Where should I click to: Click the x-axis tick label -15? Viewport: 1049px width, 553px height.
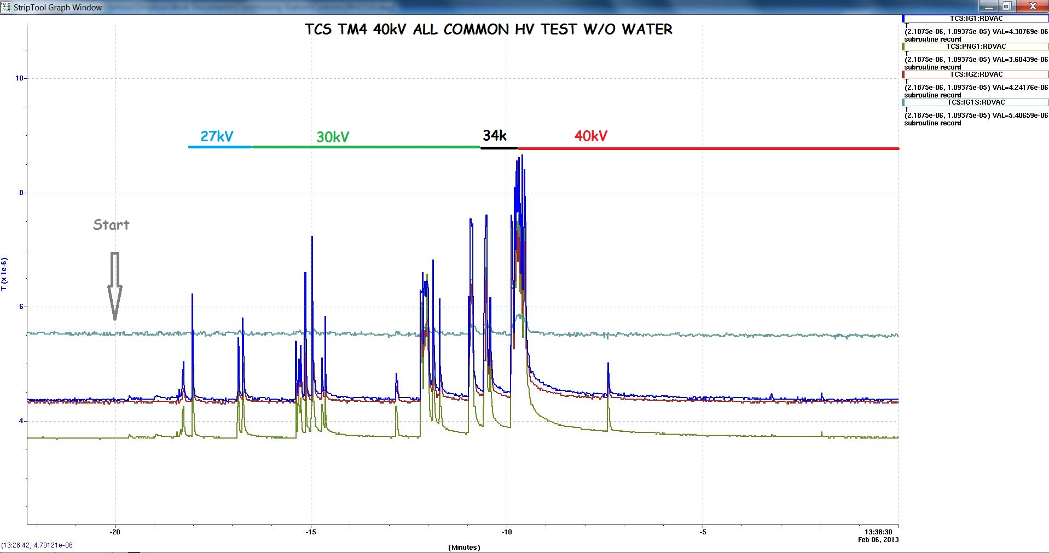coord(311,532)
